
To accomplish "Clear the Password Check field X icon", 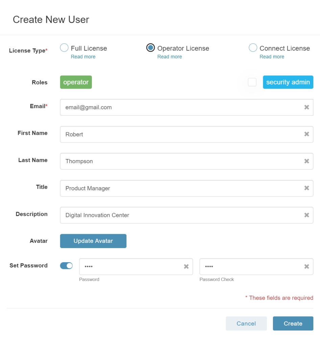I will (x=306, y=267).
